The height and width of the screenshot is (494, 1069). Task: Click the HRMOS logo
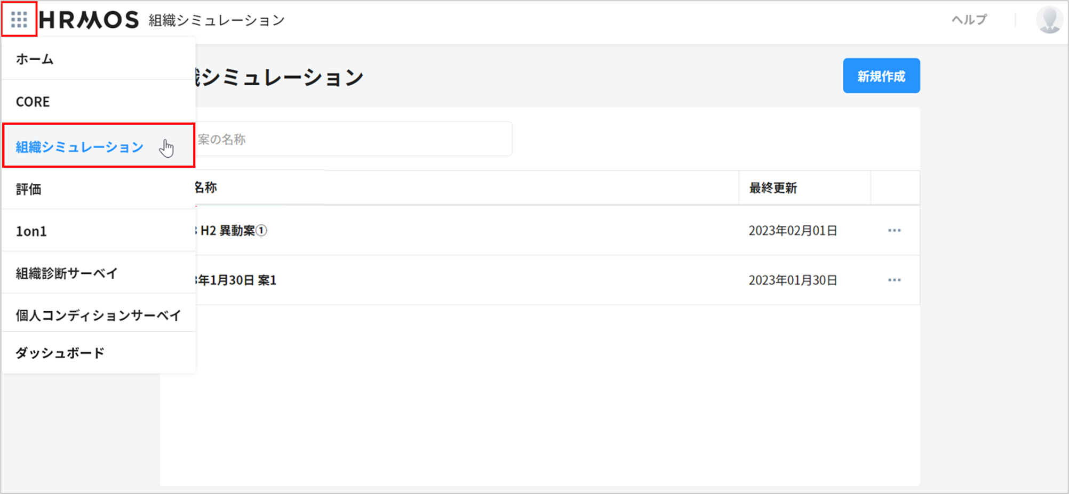(x=89, y=20)
